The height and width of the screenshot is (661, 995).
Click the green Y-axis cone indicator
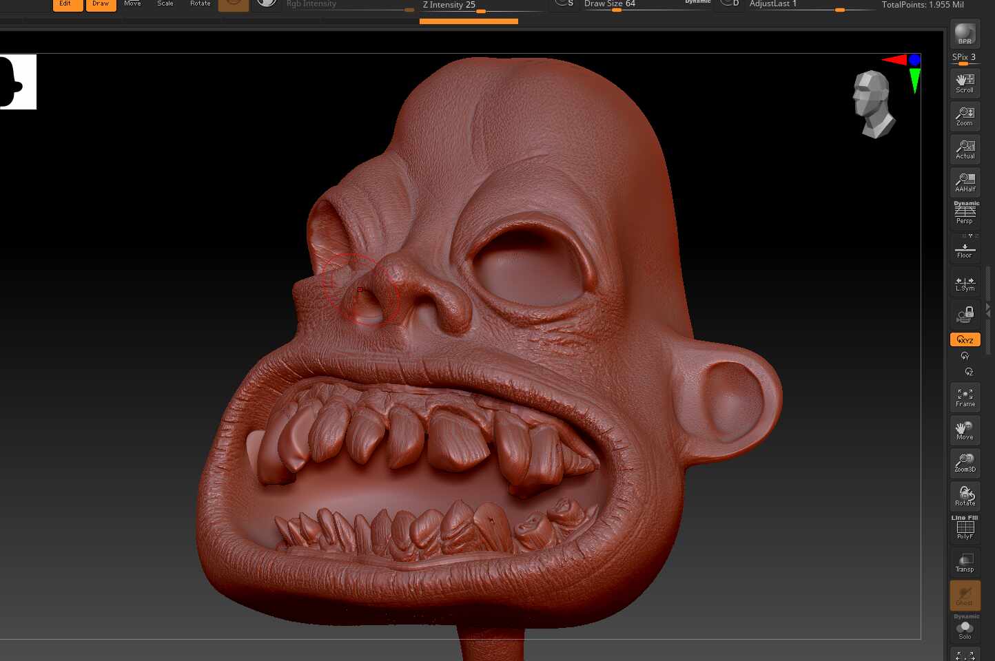pos(914,81)
